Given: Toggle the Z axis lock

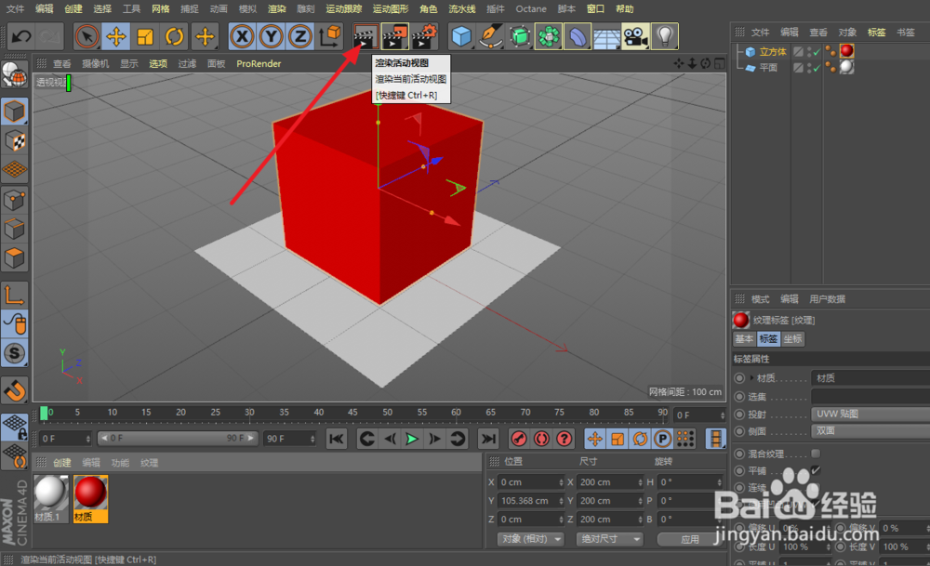Looking at the screenshot, I should click(x=300, y=37).
